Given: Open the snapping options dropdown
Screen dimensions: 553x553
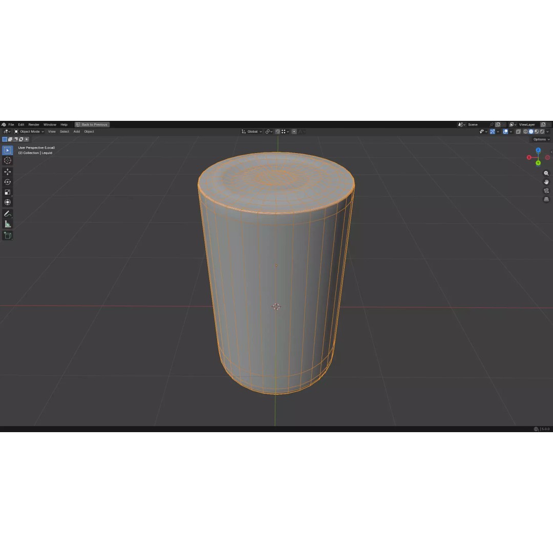Looking at the screenshot, I should (285, 132).
